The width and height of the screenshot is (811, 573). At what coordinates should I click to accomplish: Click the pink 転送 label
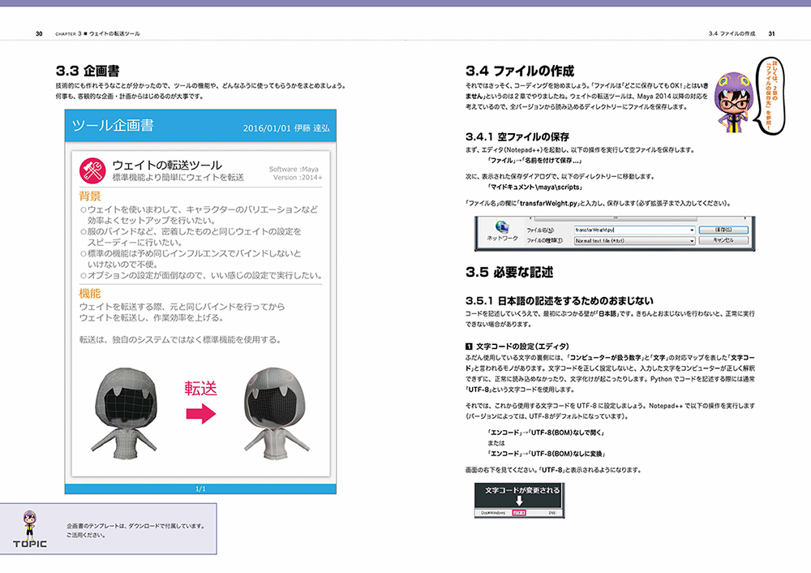tap(200, 389)
